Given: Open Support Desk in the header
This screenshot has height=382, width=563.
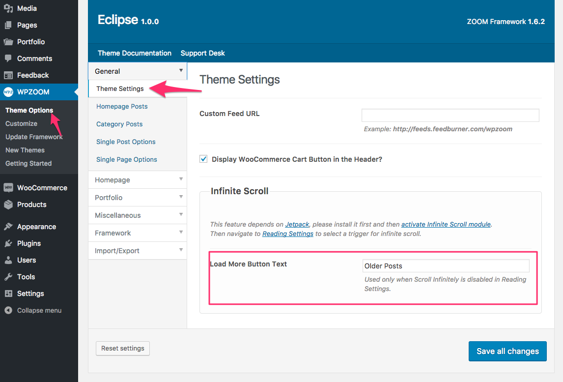Looking at the screenshot, I should point(202,53).
